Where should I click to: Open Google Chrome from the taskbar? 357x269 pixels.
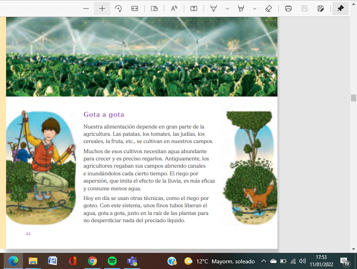pyautogui.click(x=92, y=261)
